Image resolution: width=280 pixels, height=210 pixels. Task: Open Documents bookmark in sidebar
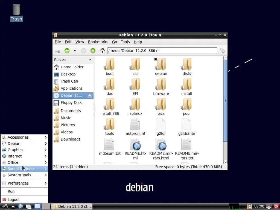pos(73,111)
